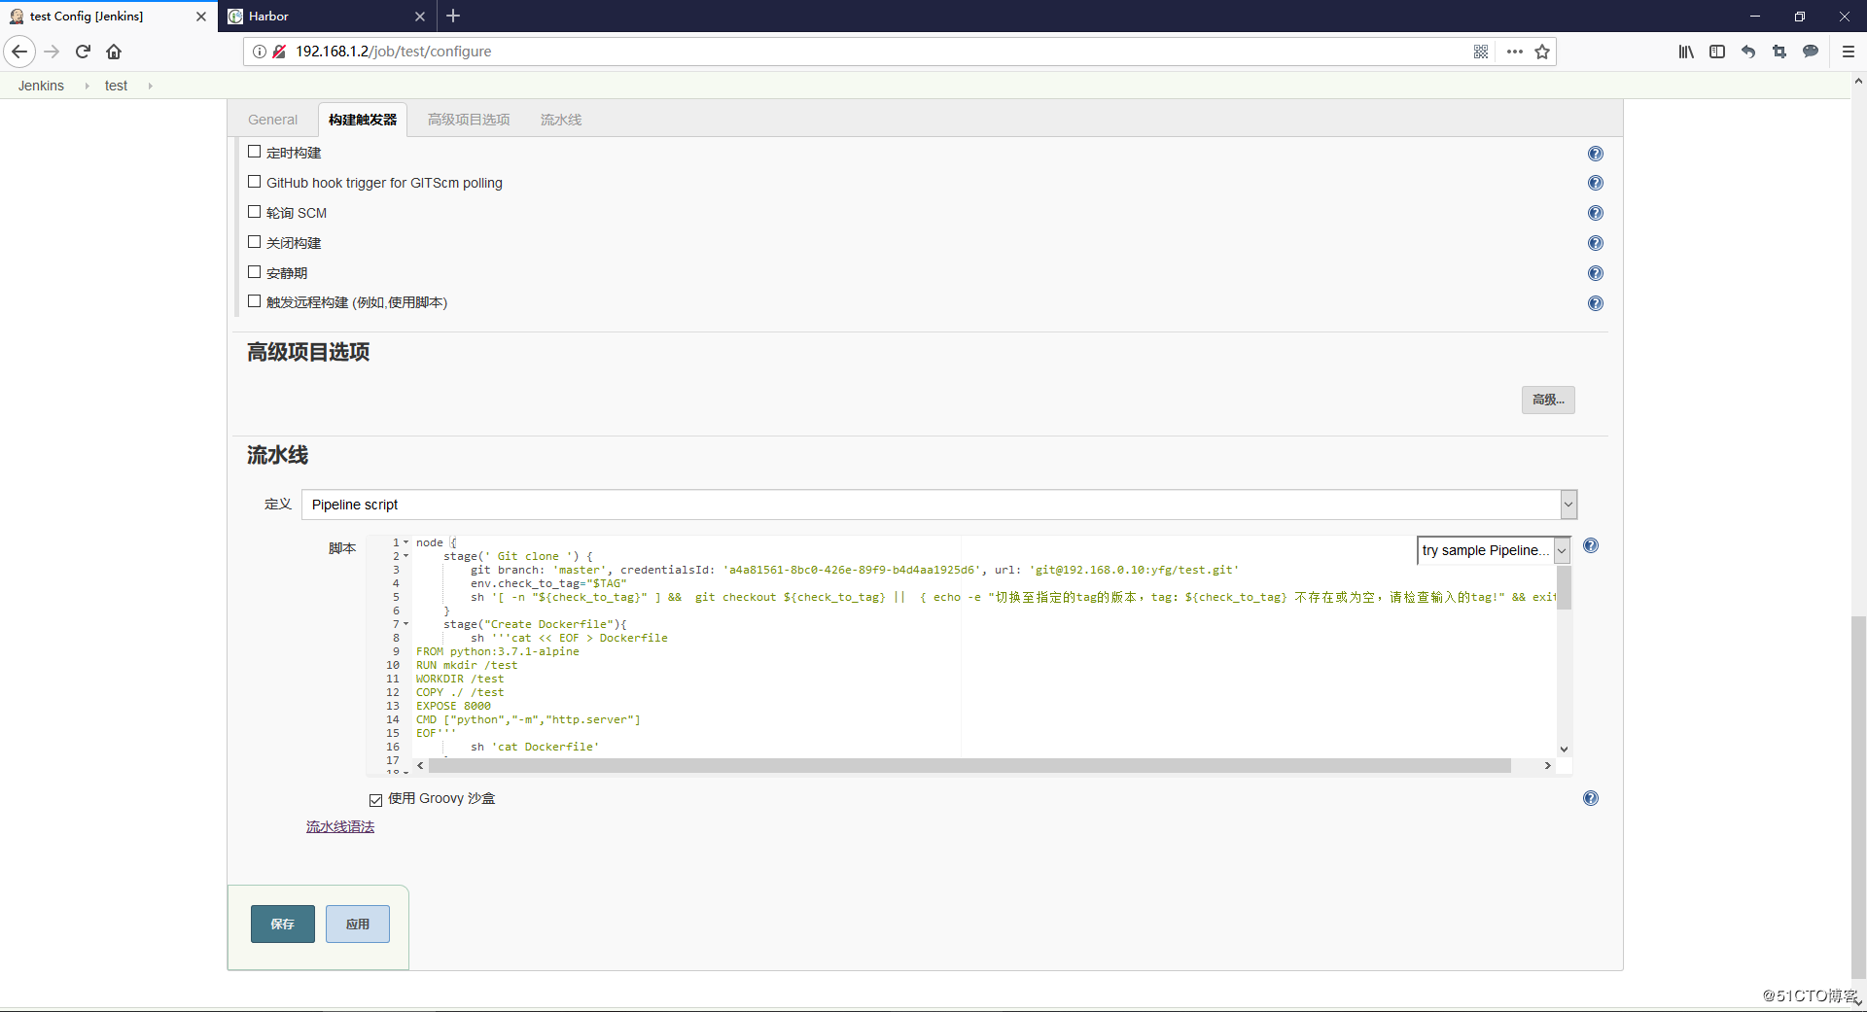Click the QR code icon in address bar
1867x1012 pixels.
[1482, 52]
